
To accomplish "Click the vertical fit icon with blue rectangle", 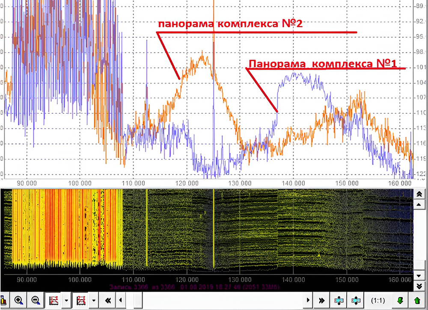I will 355,301.
